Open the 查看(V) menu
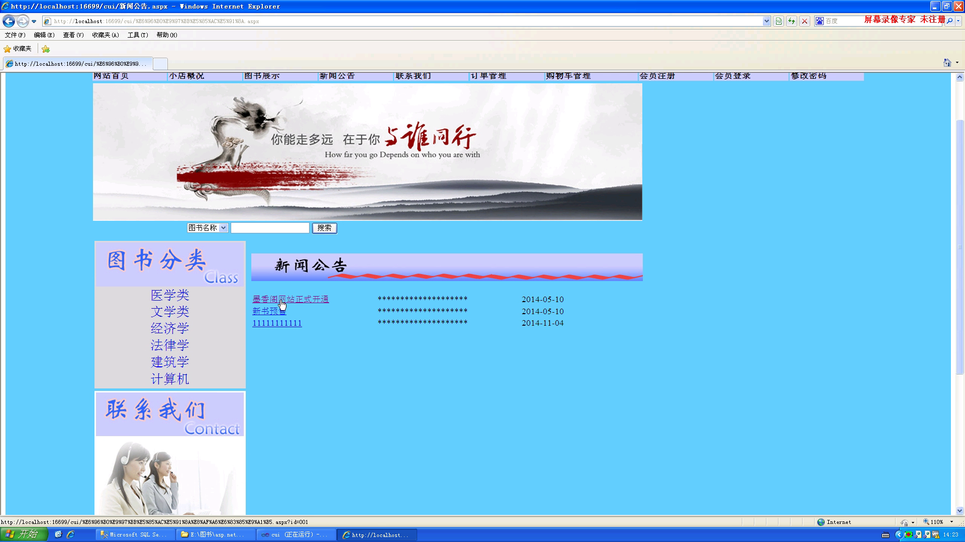The width and height of the screenshot is (965, 542). [73, 35]
